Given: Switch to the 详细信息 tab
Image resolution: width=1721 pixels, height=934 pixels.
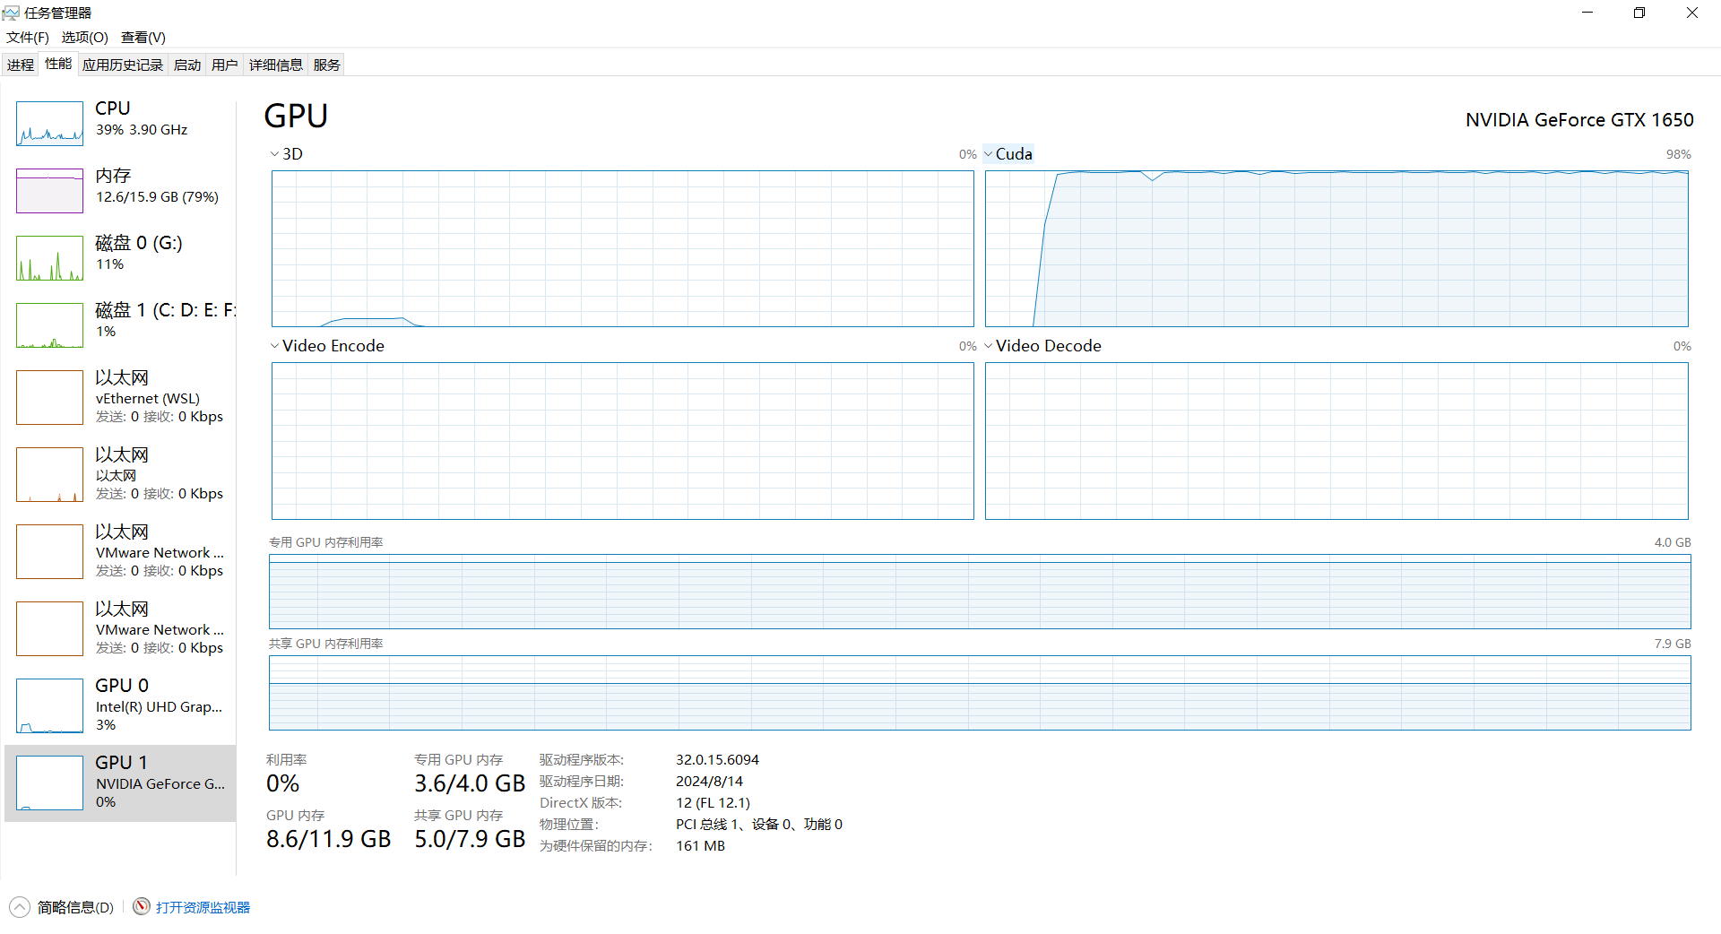Looking at the screenshot, I should (275, 65).
